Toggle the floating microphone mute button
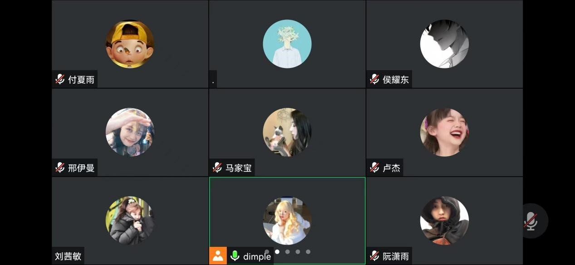The image size is (575, 265). [531, 221]
